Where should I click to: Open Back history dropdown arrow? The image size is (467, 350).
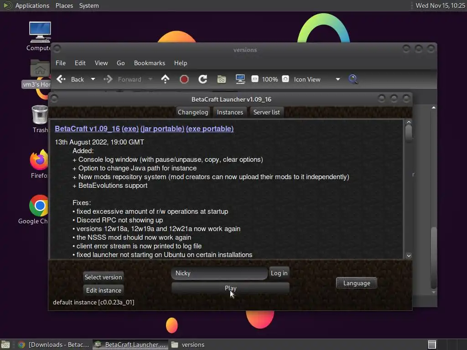93,79
